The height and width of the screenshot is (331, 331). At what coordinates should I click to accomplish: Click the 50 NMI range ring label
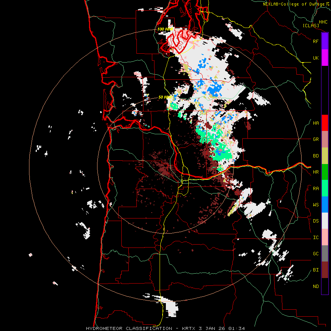pyautogui.click(x=165, y=97)
